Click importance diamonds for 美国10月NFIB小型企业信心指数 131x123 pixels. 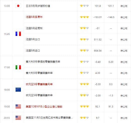click(84, 106)
